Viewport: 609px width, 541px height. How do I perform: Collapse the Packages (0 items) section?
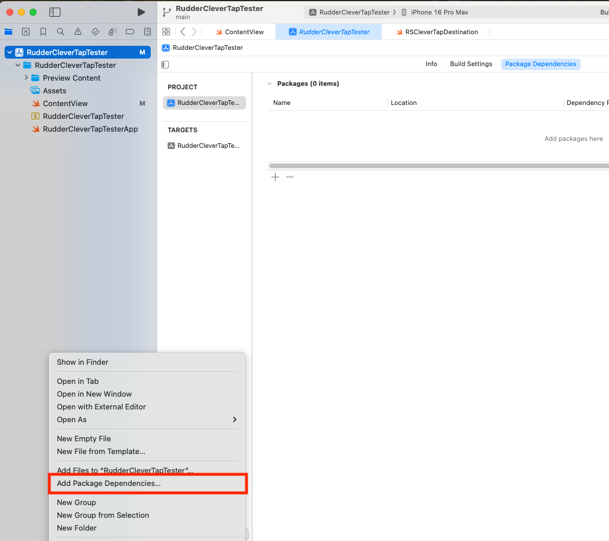(x=270, y=83)
